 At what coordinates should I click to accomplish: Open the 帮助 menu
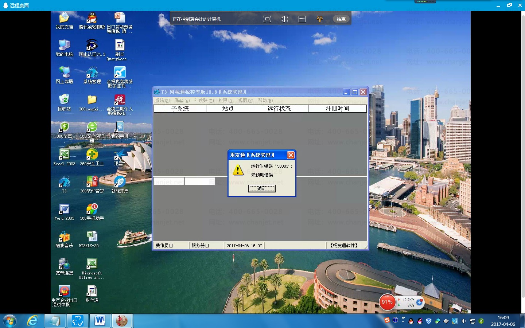(265, 101)
